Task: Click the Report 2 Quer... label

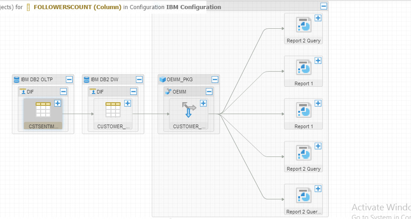Action: click(x=304, y=212)
